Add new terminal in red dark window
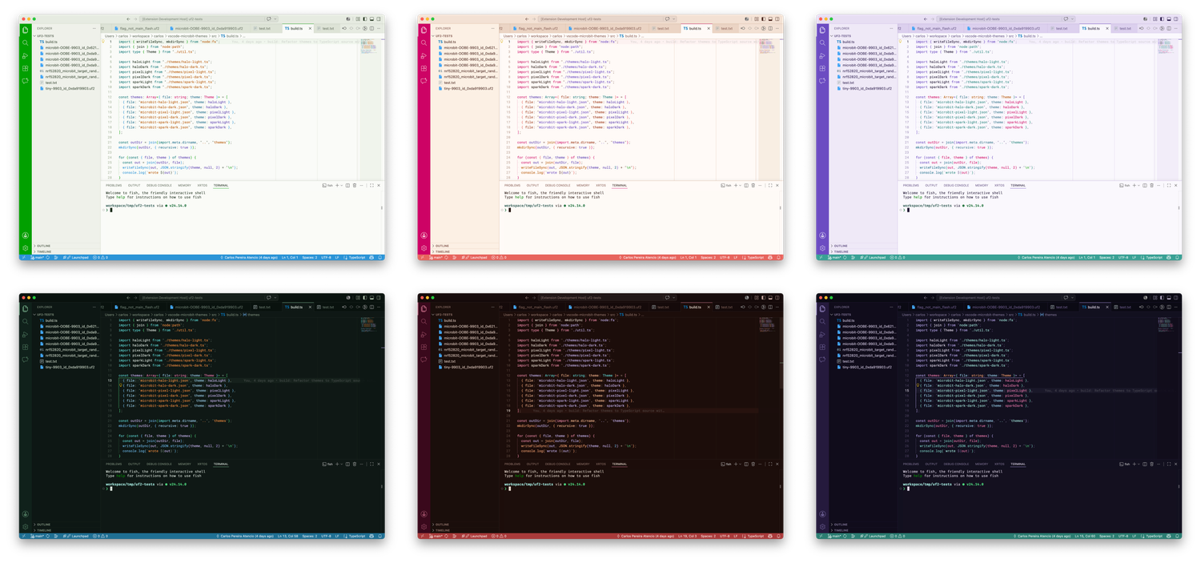The width and height of the screenshot is (1201, 563). 736,464
